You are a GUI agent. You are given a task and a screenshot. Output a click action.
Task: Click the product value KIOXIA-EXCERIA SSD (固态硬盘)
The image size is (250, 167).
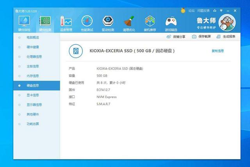point(120,68)
